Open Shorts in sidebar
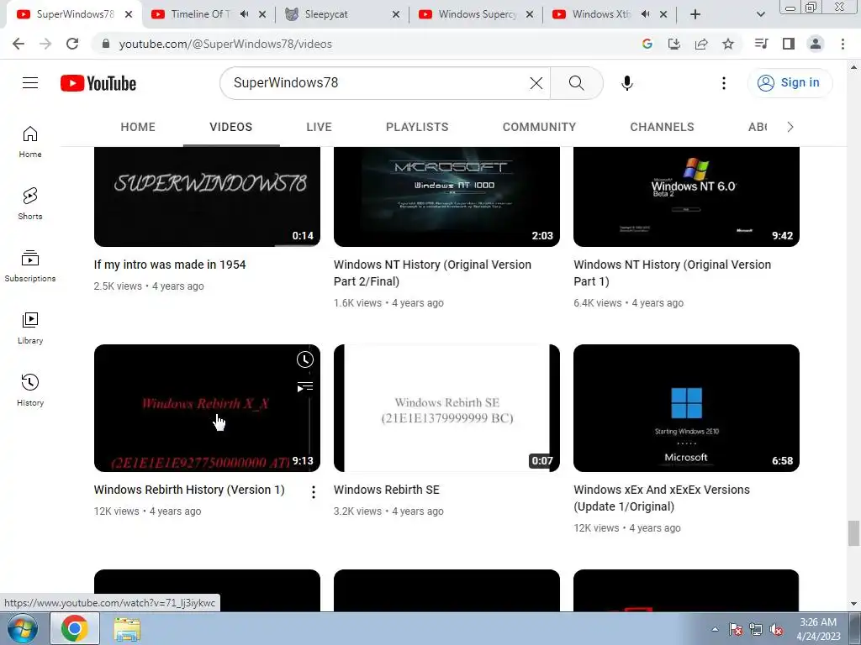This screenshot has width=861, height=645. click(x=30, y=204)
